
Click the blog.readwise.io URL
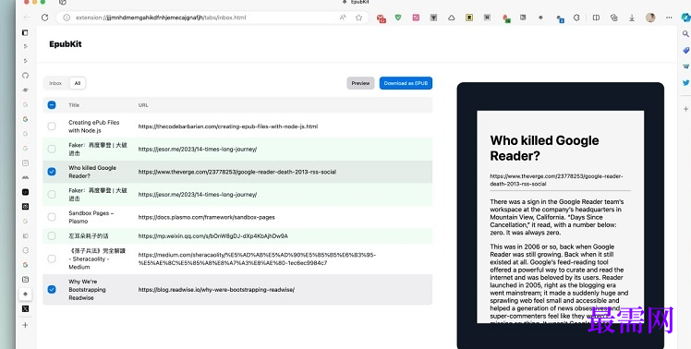[x=216, y=290]
